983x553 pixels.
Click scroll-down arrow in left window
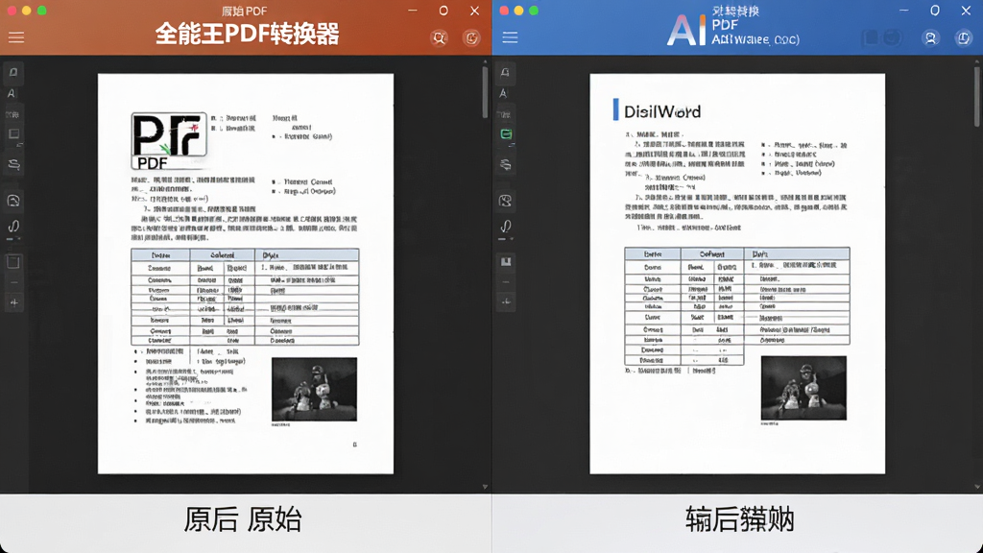(x=485, y=487)
